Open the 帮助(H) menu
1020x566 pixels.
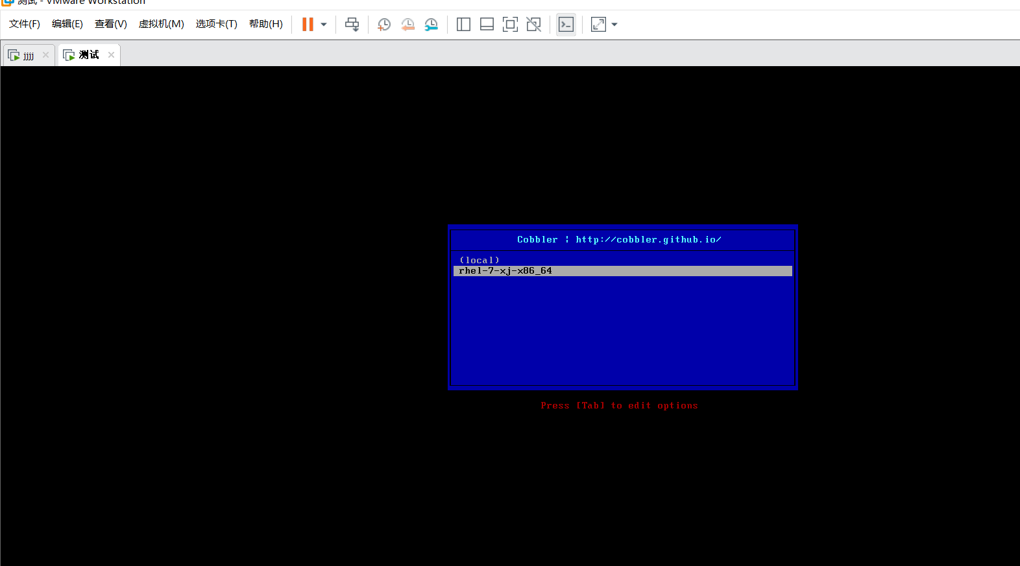click(266, 24)
